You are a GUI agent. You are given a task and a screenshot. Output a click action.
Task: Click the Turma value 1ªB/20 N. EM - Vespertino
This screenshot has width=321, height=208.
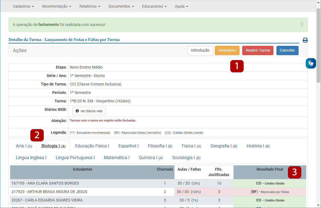[x=100, y=101]
